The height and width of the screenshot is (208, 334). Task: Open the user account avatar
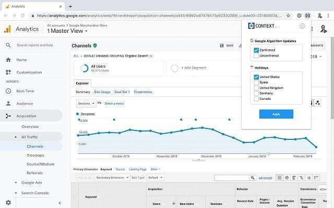pyautogui.click(x=324, y=29)
